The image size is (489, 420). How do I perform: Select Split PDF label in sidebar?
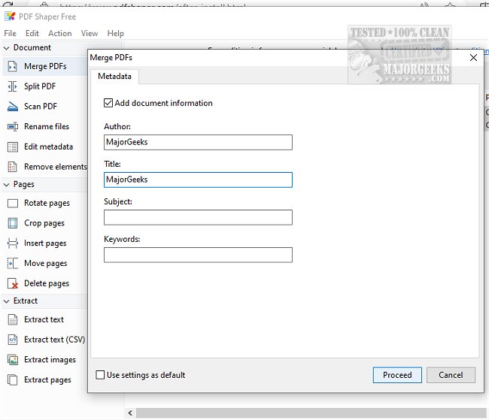tap(40, 86)
